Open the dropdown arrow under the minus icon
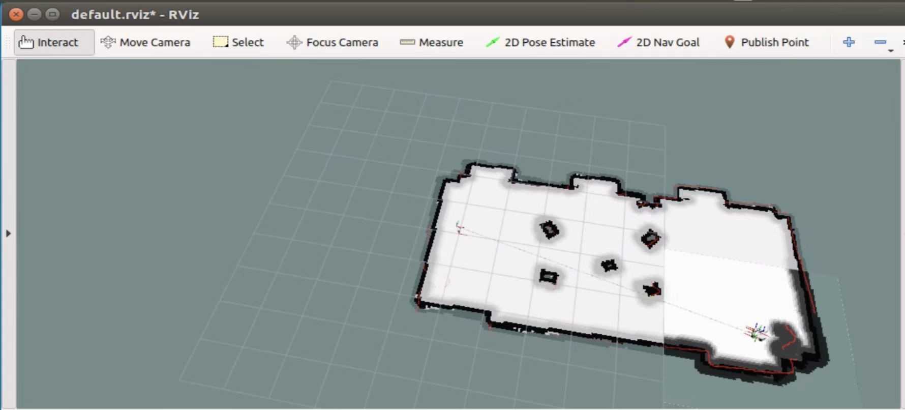The width and height of the screenshot is (905, 410). (x=890, y=51)
